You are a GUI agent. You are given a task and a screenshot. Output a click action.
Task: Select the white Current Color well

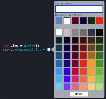point(79,9)
